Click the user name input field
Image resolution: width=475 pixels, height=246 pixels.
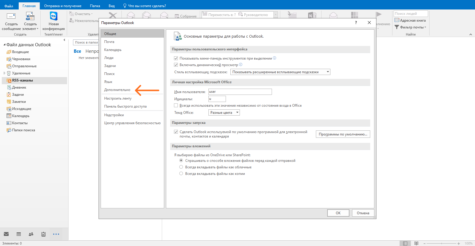[x=240, y=92]
